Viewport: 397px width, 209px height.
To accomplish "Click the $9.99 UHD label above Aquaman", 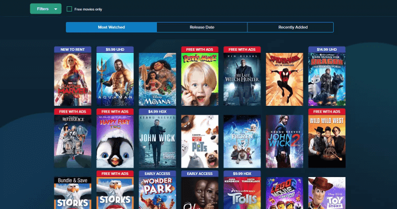I will click(115, 49).
